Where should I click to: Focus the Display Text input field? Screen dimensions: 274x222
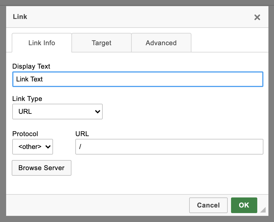coord(138,79)
